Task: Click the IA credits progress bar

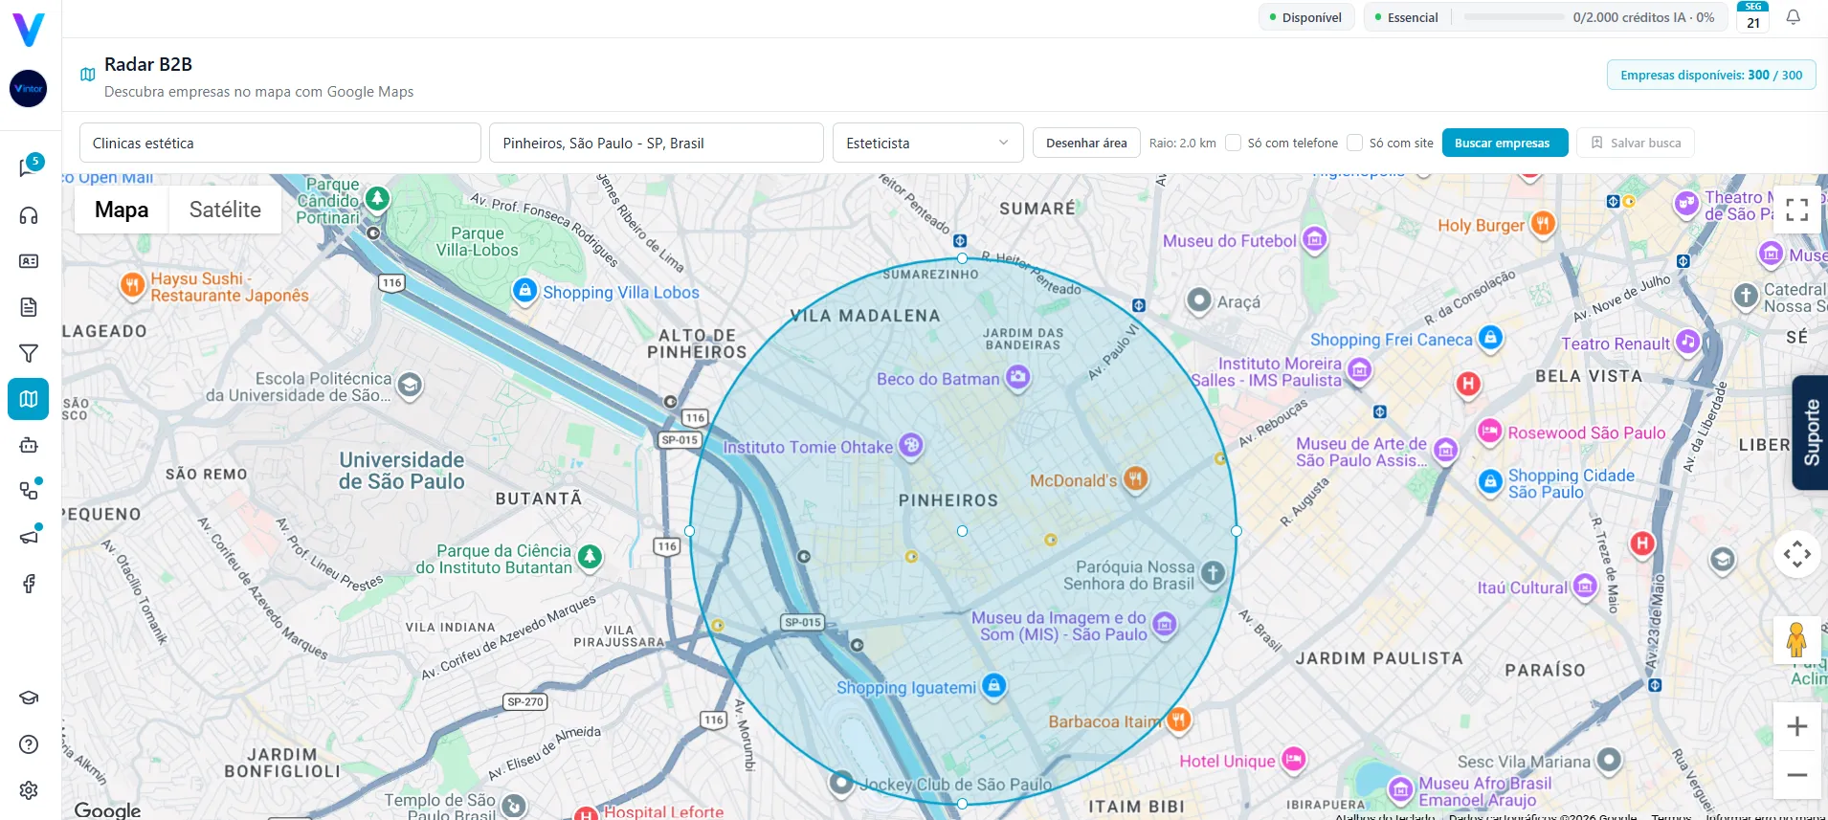Action: coord(1514,17)
